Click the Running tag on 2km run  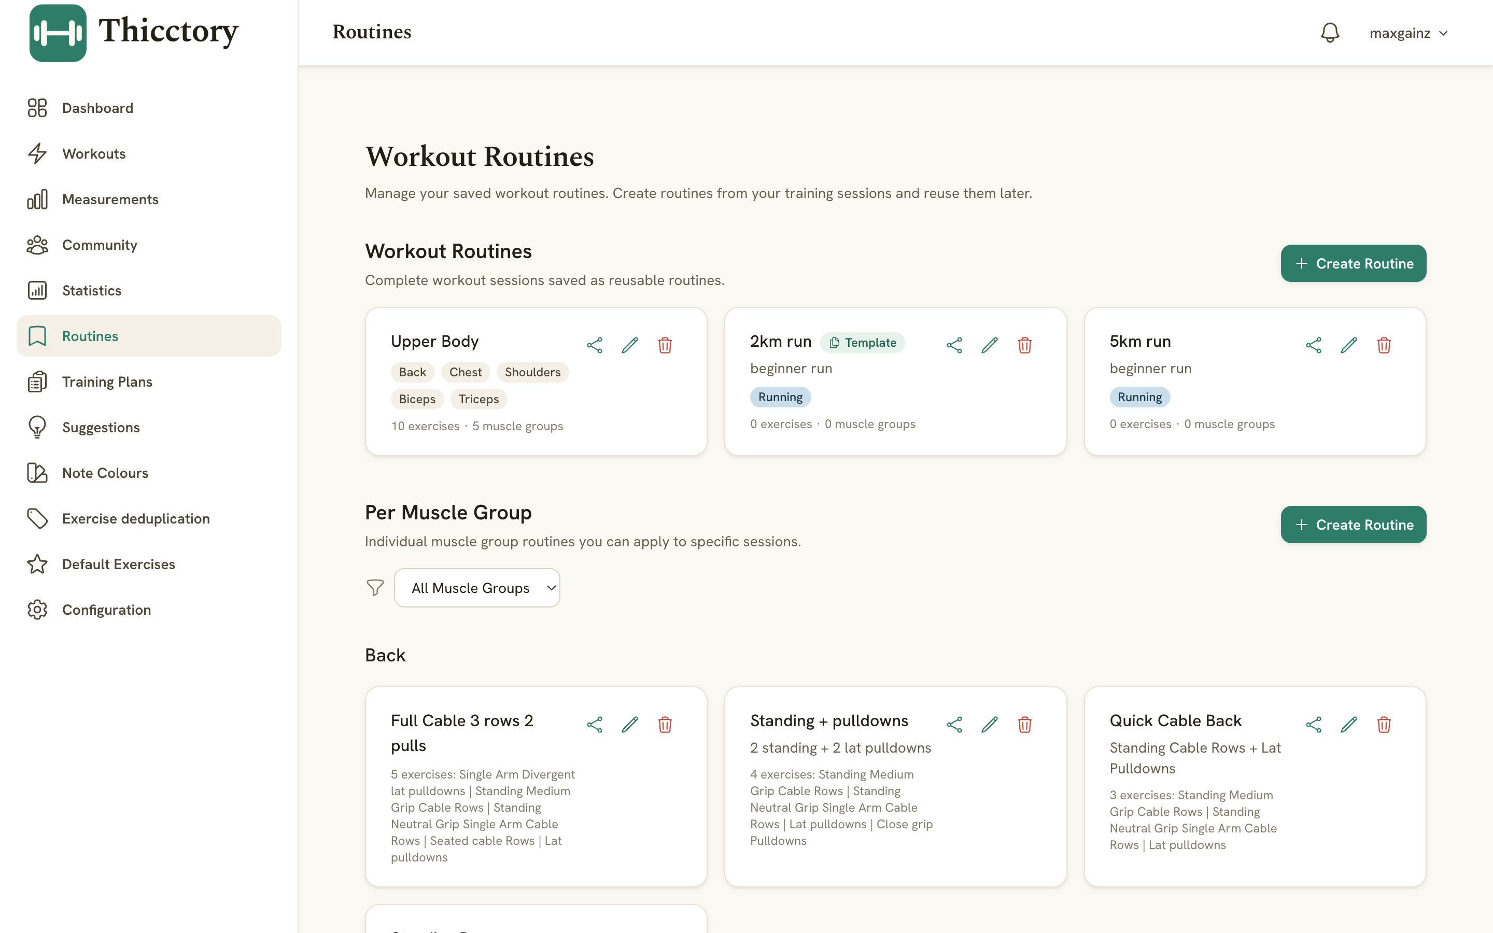point(780,397)
